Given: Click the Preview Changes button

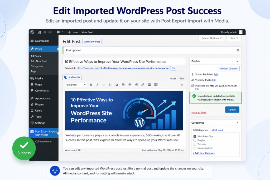Looking at the screenshot, I should 229,69.
